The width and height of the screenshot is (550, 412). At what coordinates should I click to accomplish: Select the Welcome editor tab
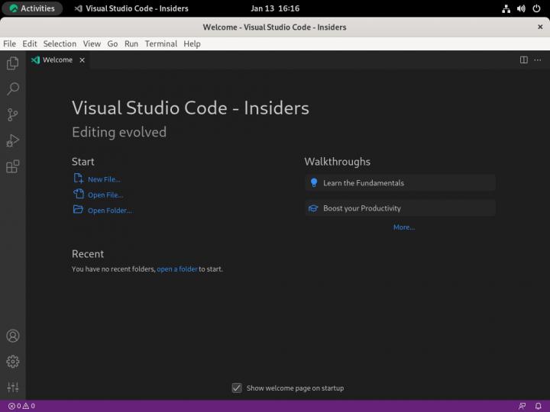point(58,60)
